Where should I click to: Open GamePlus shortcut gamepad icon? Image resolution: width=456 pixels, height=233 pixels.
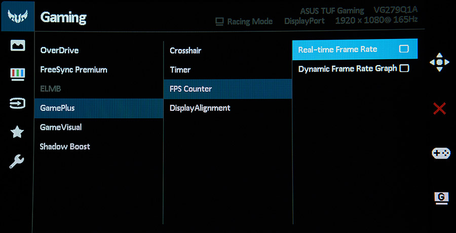pyautogui.click(x=441, y=153)
